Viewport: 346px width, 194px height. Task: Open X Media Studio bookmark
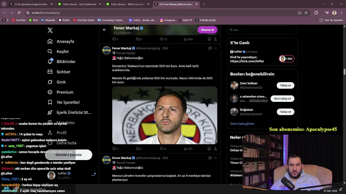click(x=206, y=20)
